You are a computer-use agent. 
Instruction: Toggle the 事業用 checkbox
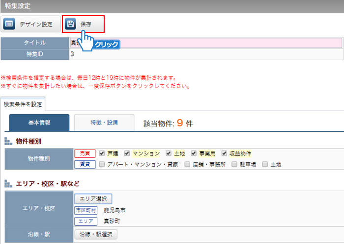194,153
